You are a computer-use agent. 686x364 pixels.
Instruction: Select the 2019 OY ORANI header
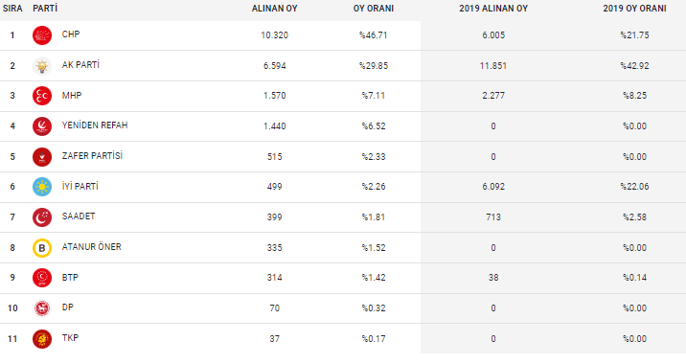(634, 9)
